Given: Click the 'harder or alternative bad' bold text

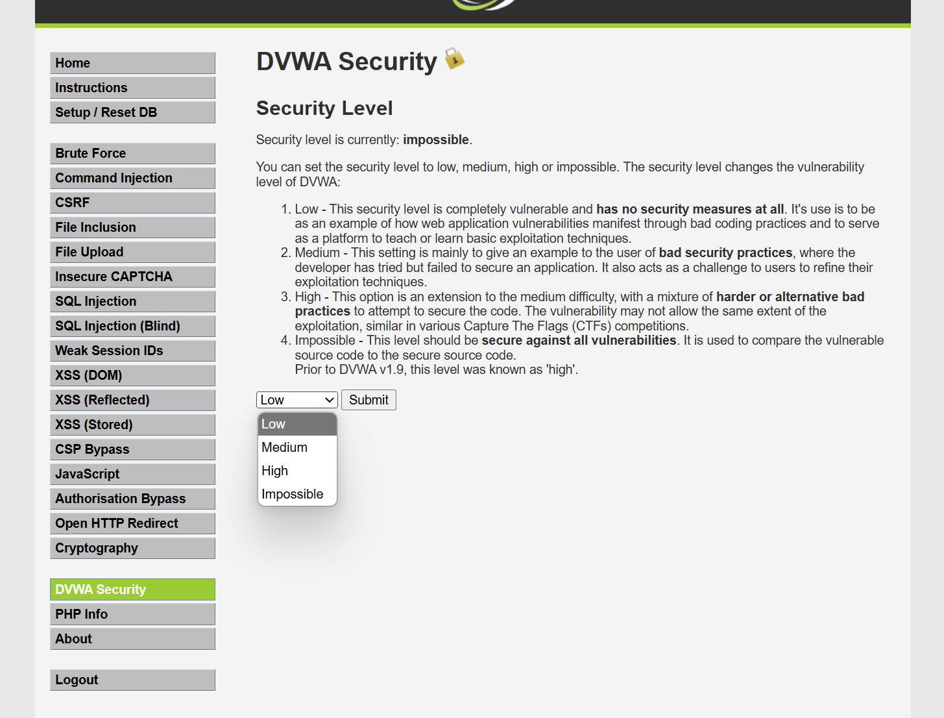Looking at the screenshot, I should tap(790, 297).
